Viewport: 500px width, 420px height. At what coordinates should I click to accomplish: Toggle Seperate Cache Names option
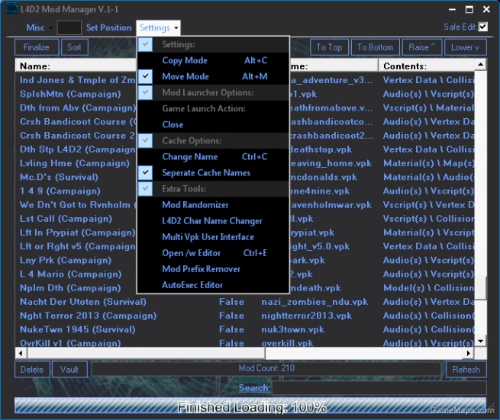[x=213, y=173]
